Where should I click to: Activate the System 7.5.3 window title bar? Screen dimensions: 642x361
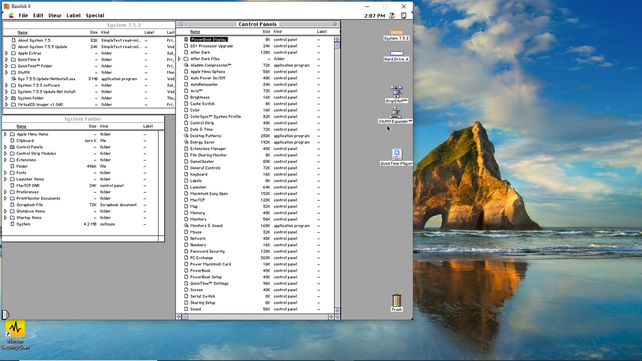click(89, 25)
